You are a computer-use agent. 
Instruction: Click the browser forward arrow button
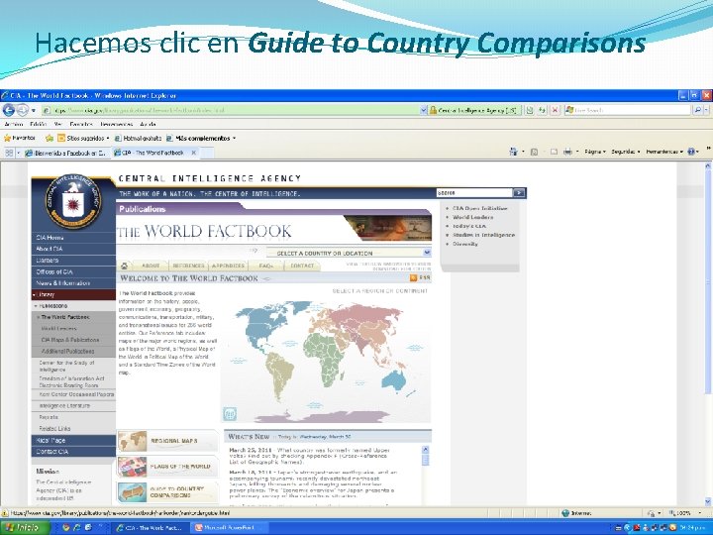(22, 110)
